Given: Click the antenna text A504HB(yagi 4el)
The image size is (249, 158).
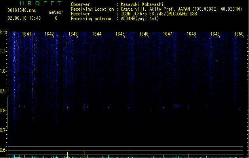Looking at the screenshot, I should [x=140, y=19].
